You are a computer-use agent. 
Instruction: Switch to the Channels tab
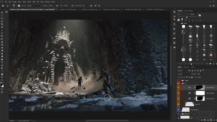point(186,67)
